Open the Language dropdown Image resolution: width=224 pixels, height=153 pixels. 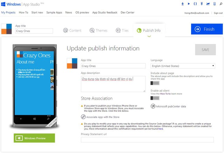[x=183, y=66]
